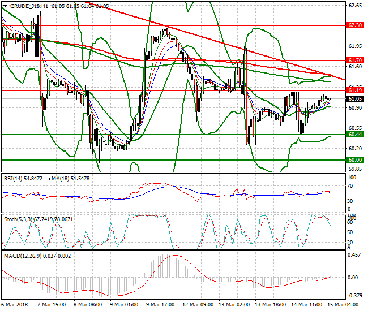Select the 8 Mar 08:00 time label
The image size is (368, 311).
pos(88,305)
